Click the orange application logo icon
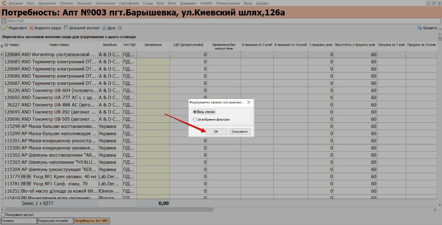 4,3
